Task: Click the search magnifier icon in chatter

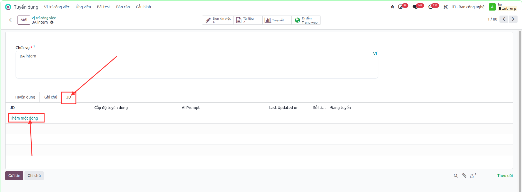Action: click(x=456, y=176)
